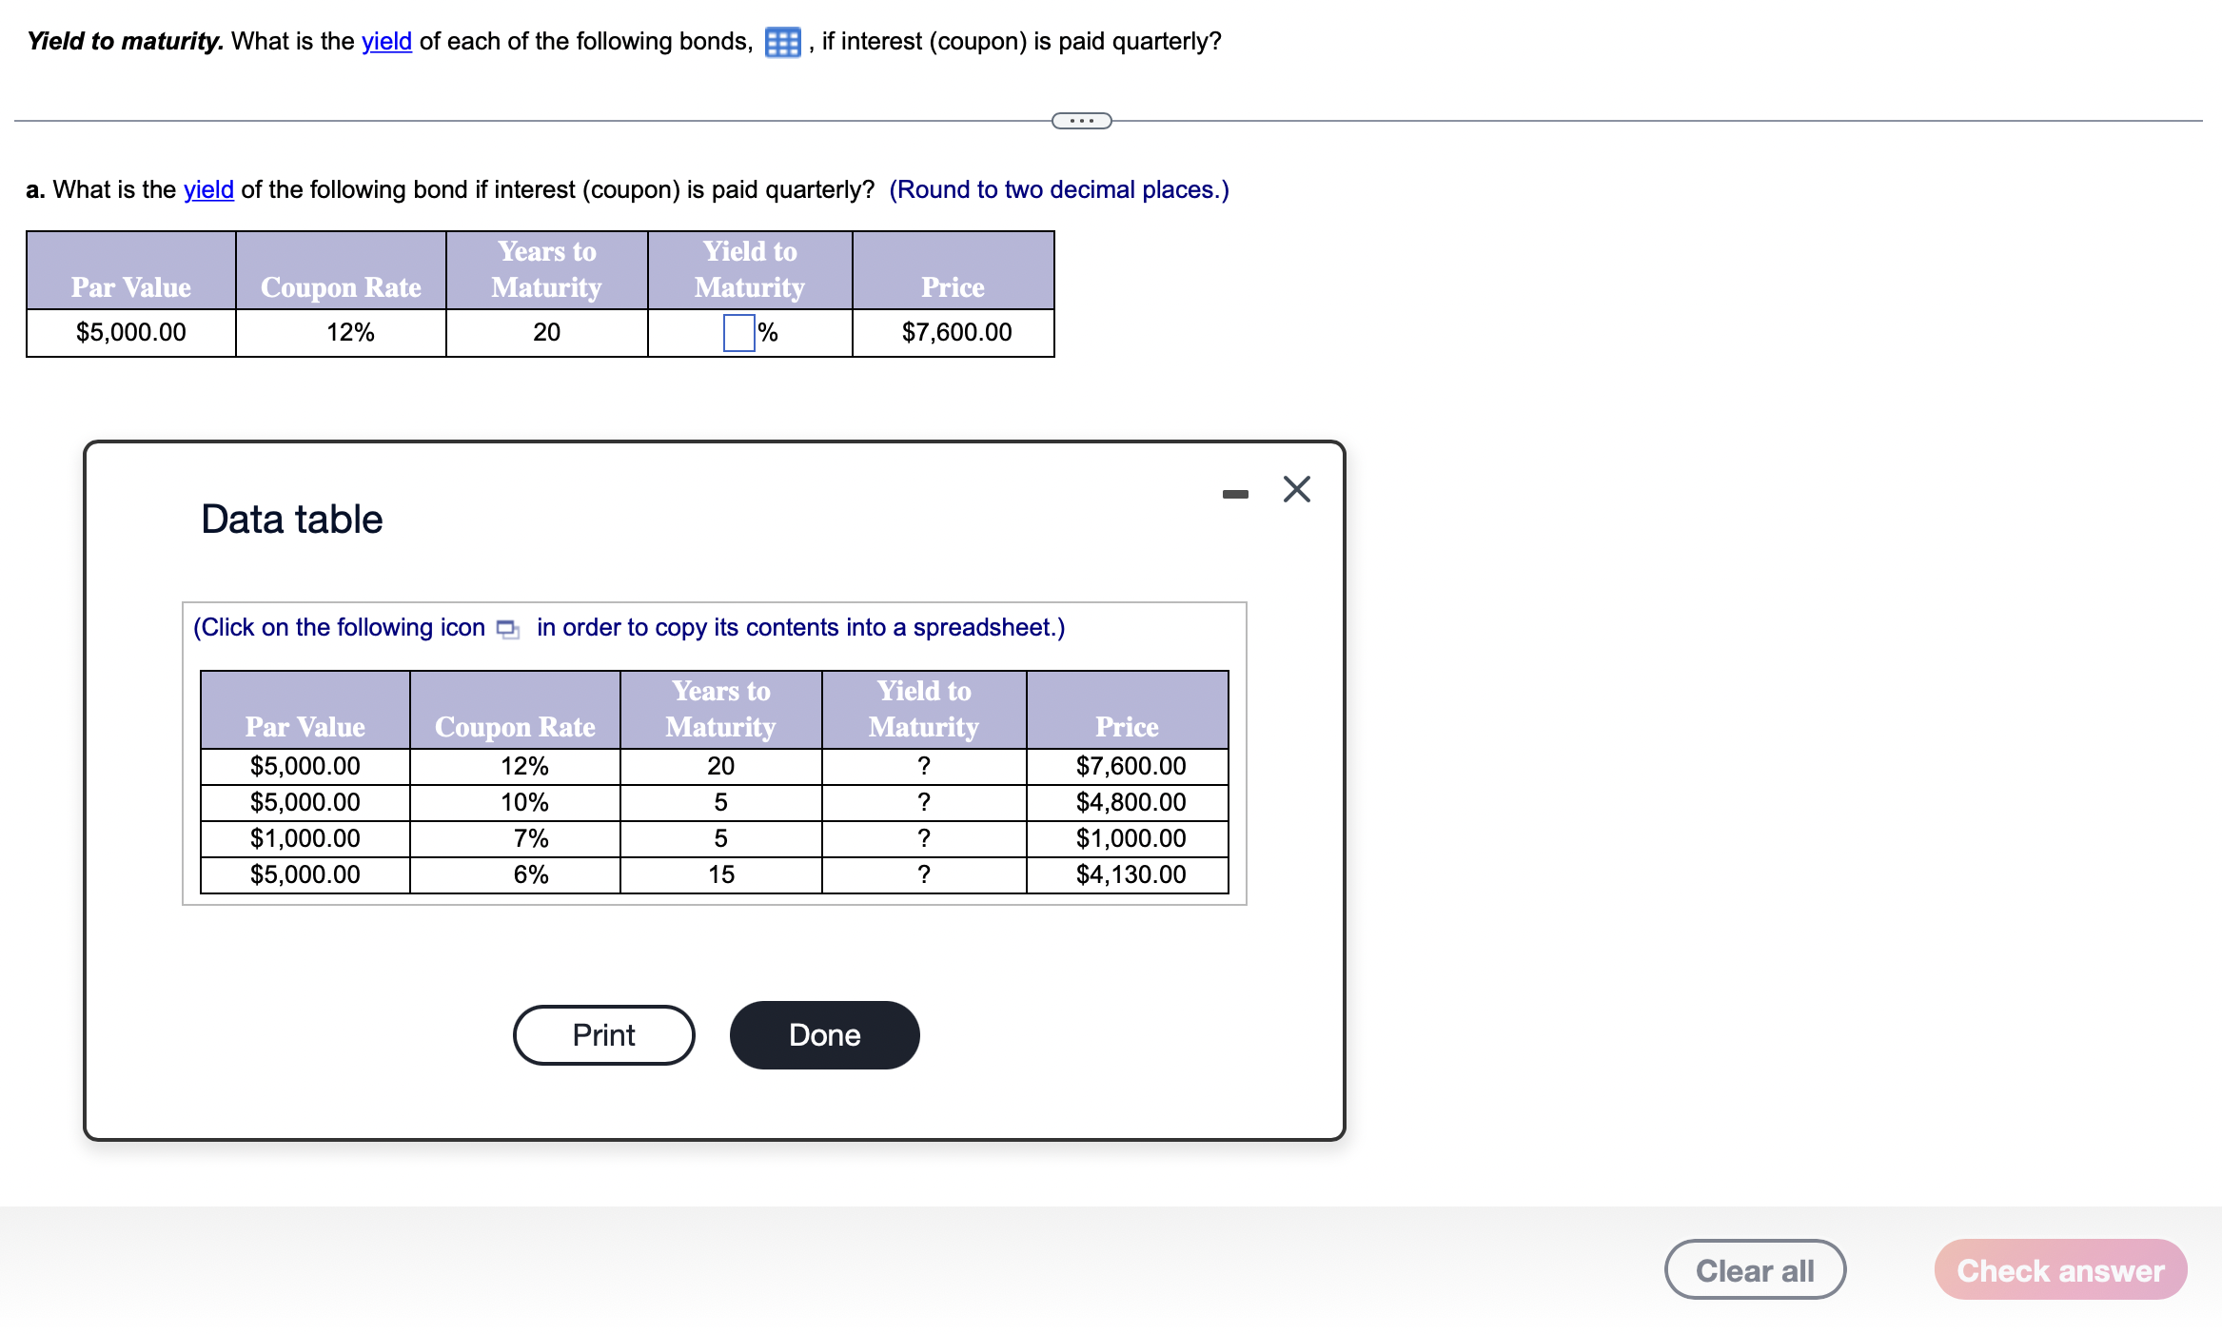
Task: Expand the ellipsis divider control
Action: pyautogui.click(x=1082, y=120)
